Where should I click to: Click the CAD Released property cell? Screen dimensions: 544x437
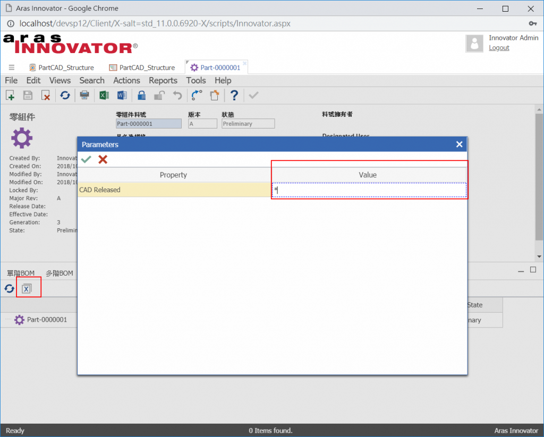(x=174, y=190)
